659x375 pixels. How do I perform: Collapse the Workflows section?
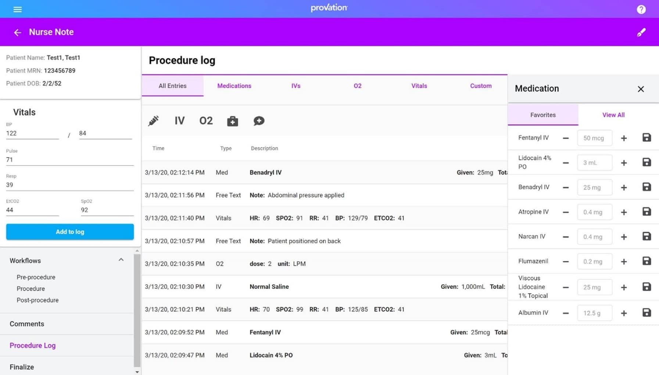(121, 260)
